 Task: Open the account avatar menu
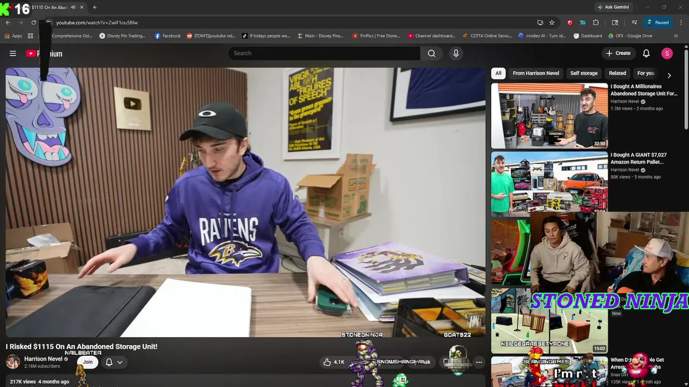[x=667, y=53]
